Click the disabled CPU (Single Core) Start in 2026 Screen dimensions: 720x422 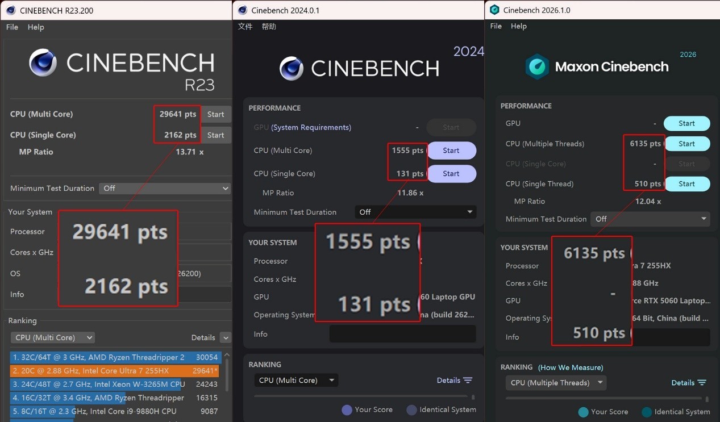click(x=686, y=164)
